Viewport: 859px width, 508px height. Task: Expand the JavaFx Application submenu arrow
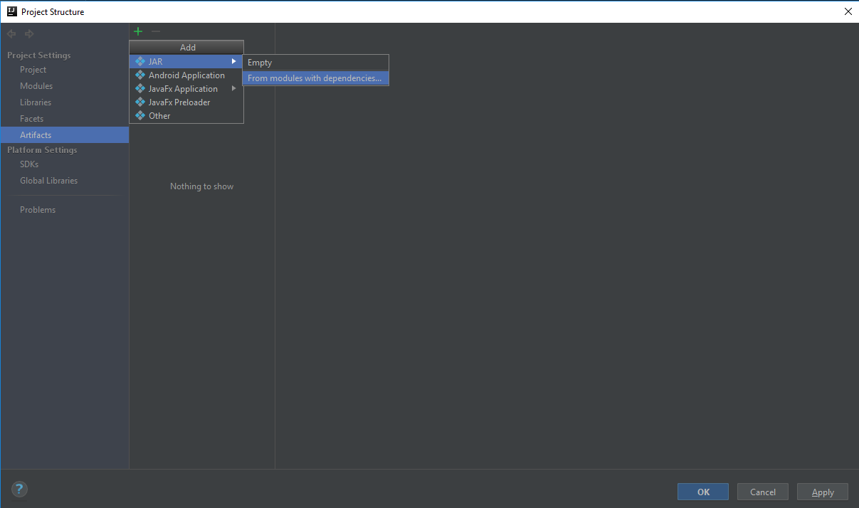(233, 89)
